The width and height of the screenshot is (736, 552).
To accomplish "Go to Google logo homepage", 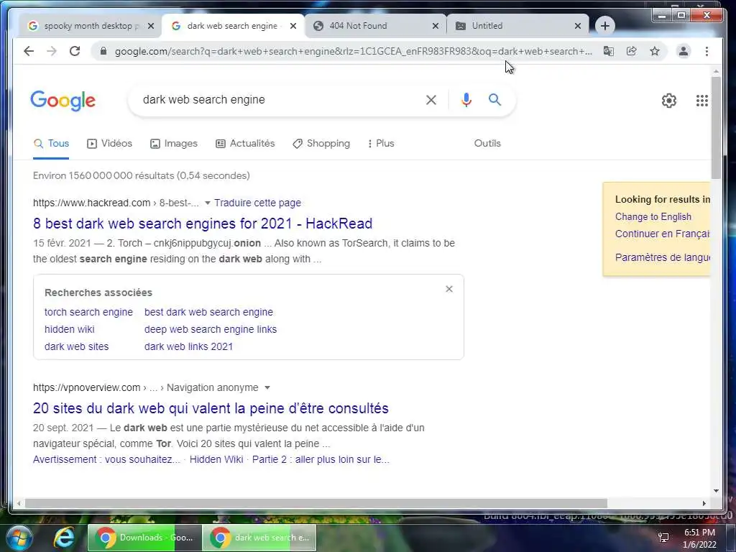I will click(63, 101).
